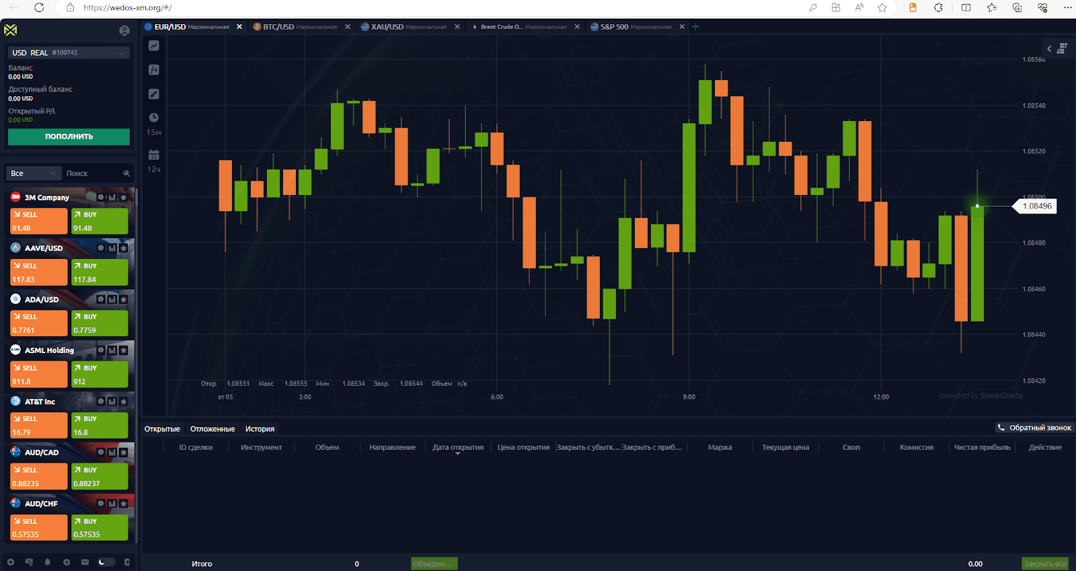Open chart for ASML Holding
The width and height of the screenshot is (1076, 571).
tap(112, 350)
